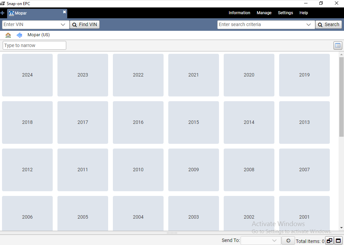Click the Send To go arrow button

tap(288, 241)
